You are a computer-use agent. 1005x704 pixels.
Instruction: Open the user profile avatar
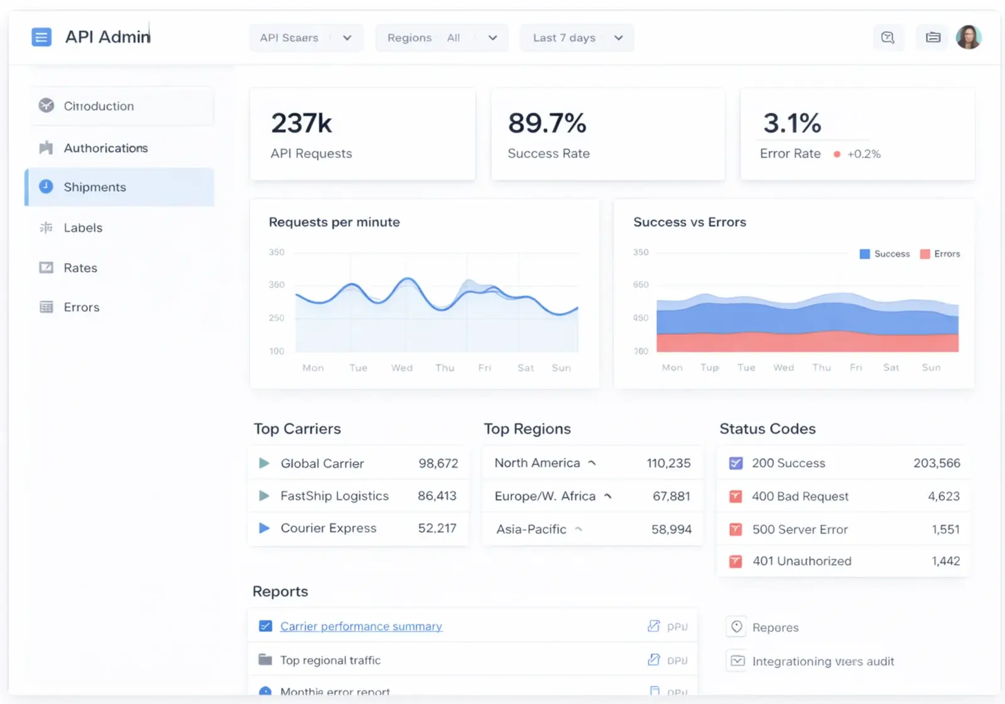[969, 37]
